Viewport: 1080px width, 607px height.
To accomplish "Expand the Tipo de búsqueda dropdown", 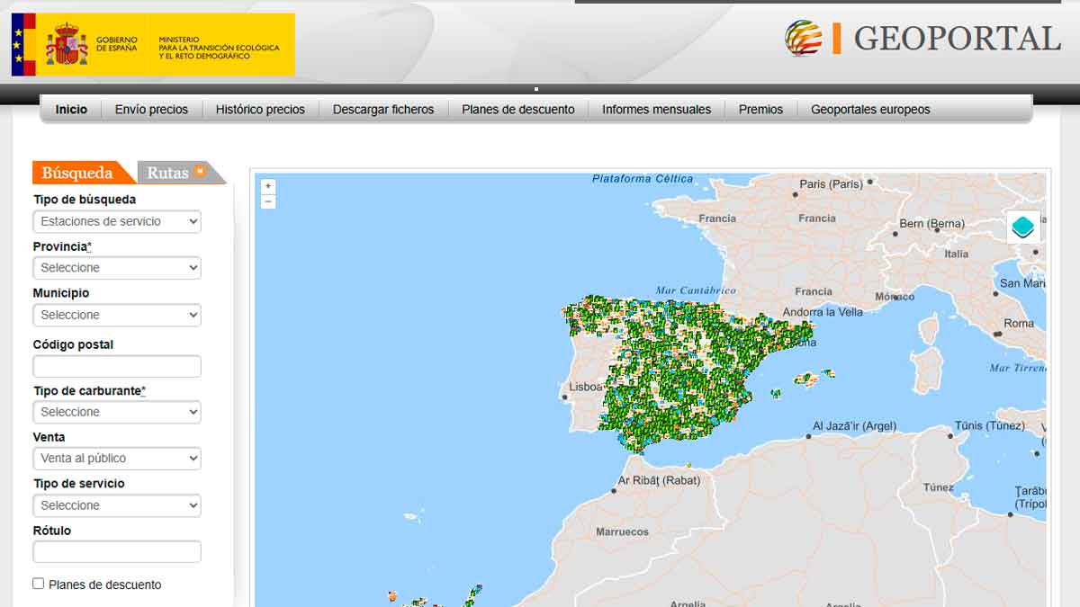I will (x=117, y=221).
